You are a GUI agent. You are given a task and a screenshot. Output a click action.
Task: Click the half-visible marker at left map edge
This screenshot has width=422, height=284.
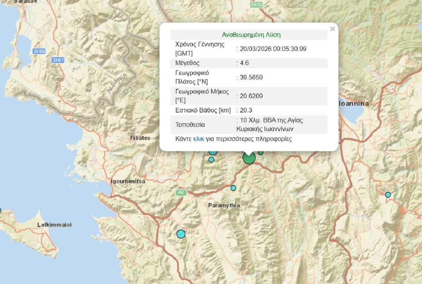[0, 211]
